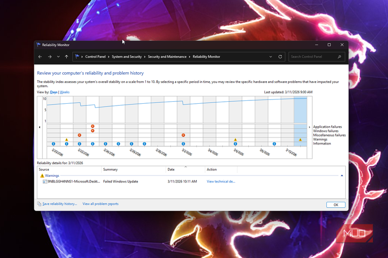Go back using the Back arrow
Image resolution: width=388 pixels, height=258 pixels.
[x=40, y=57]
